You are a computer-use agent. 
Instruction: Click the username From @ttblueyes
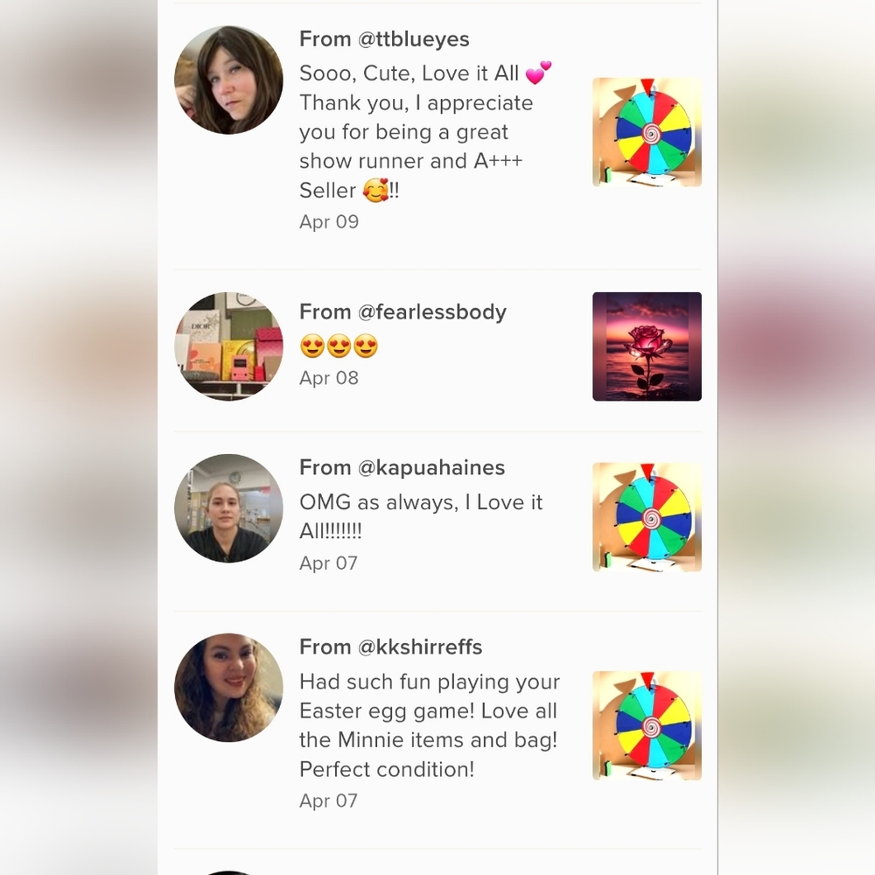tap(384, 39)
